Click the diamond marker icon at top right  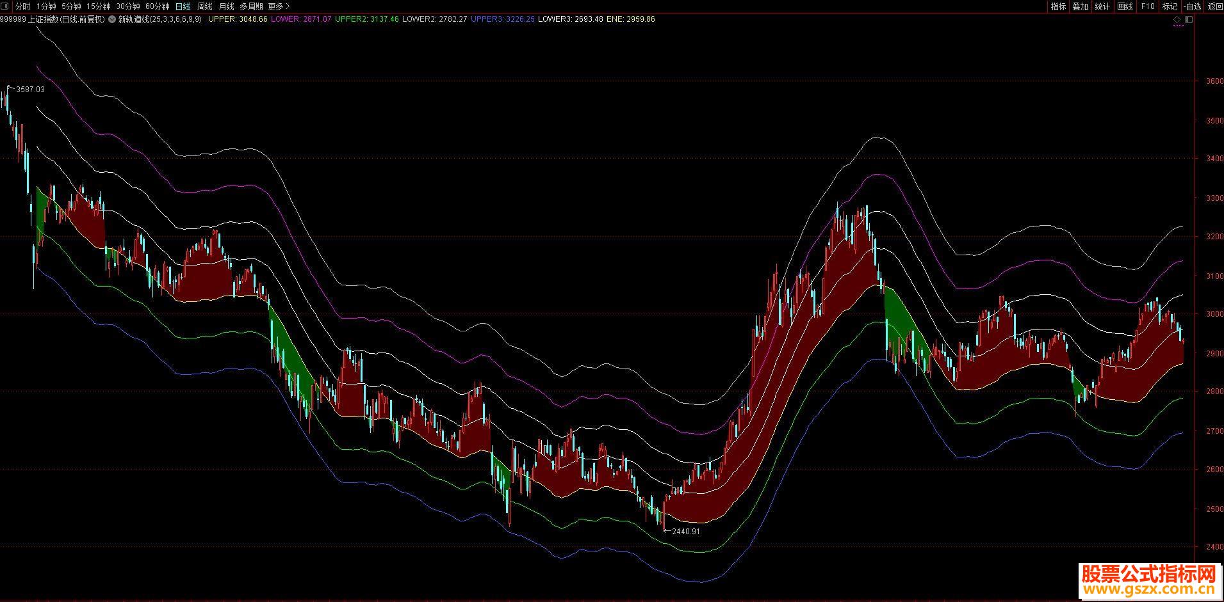click(1177, 20)
